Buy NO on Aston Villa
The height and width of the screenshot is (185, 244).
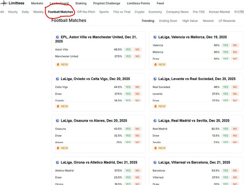(x=137, y=49)
